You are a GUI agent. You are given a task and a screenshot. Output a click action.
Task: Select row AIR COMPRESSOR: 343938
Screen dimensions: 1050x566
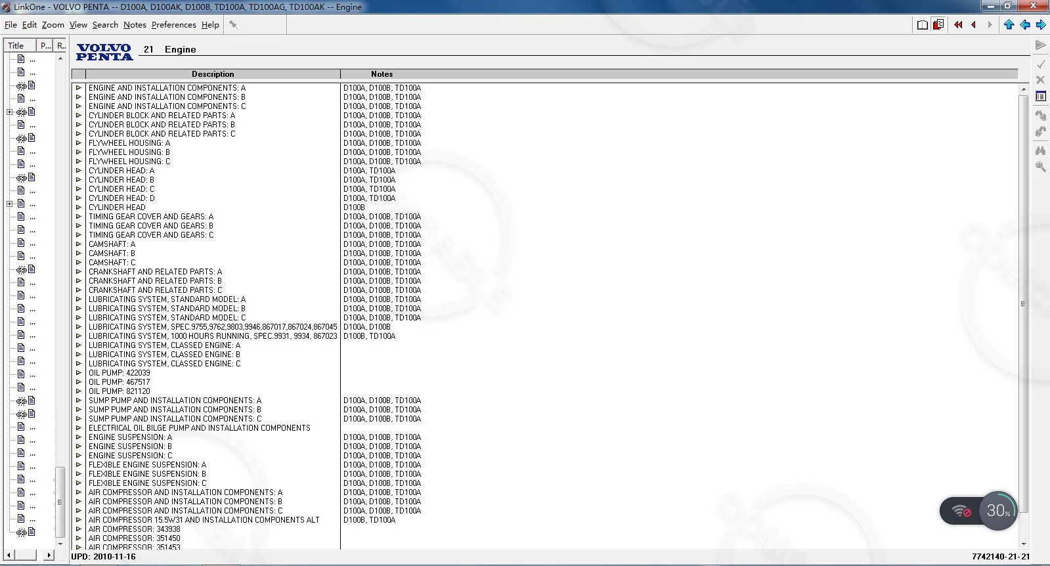point(134,529)
